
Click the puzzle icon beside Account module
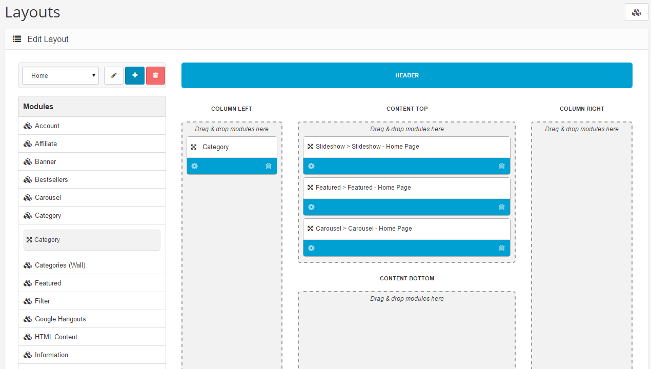pyautogui.click(x=27, y=126)
